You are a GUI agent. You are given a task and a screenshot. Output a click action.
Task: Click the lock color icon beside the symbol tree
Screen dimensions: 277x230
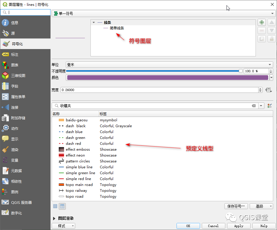[271, 38]
